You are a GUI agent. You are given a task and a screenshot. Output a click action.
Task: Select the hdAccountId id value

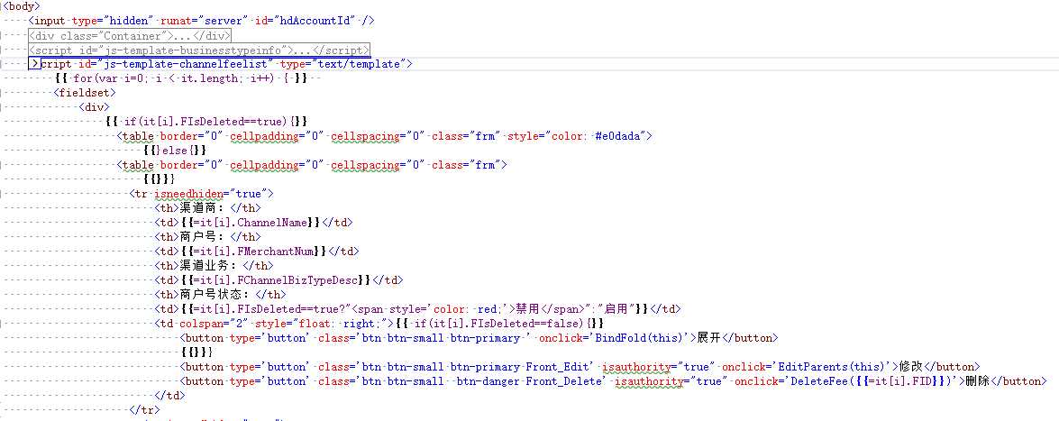click(x=314, y=20)
